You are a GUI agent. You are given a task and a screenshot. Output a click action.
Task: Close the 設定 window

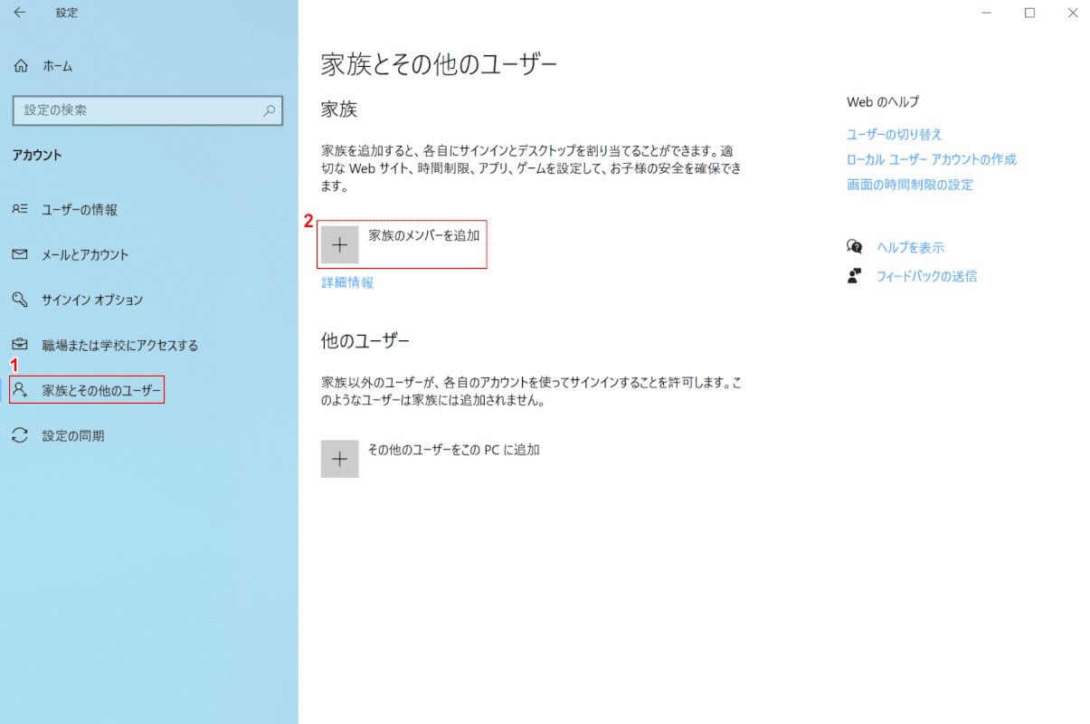click(x=1072, y=13)
